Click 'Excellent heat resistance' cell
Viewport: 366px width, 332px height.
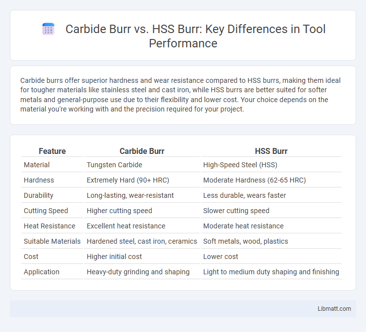[126, 226]
